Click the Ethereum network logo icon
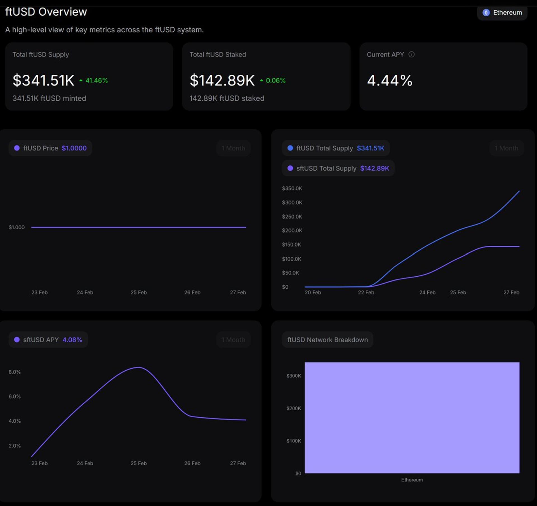The image size is (537, 506). pos(486,13)
